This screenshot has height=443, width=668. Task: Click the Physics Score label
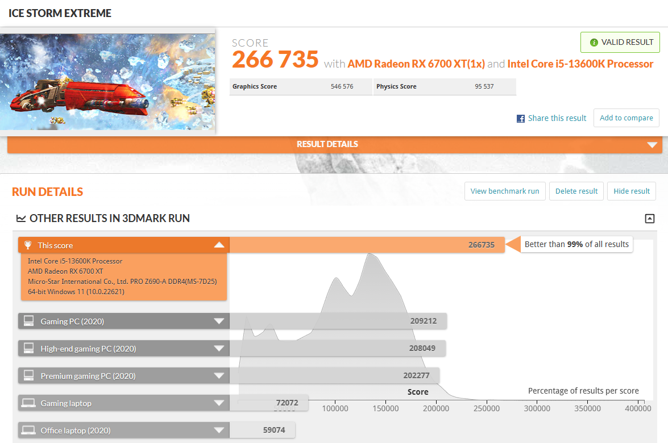[396, 86]
